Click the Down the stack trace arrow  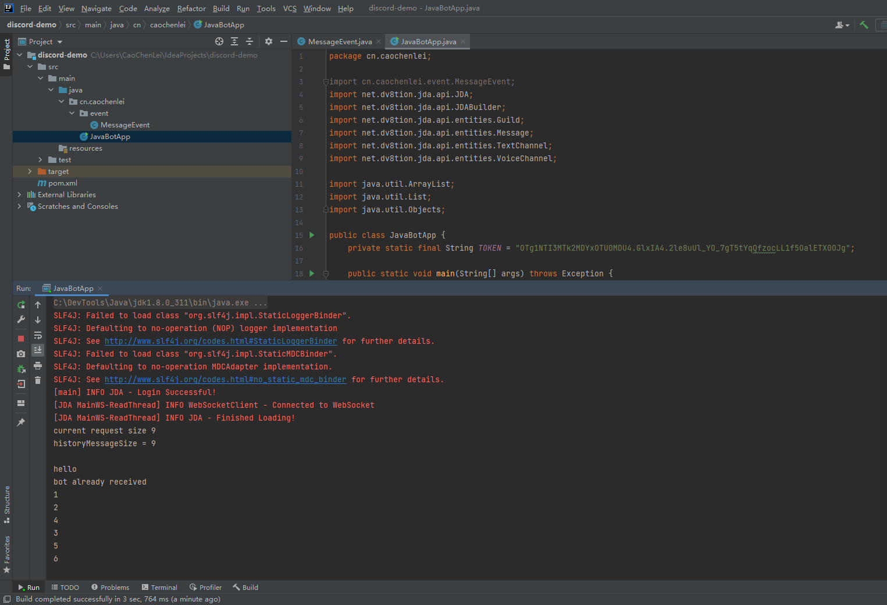click(38, 320)
